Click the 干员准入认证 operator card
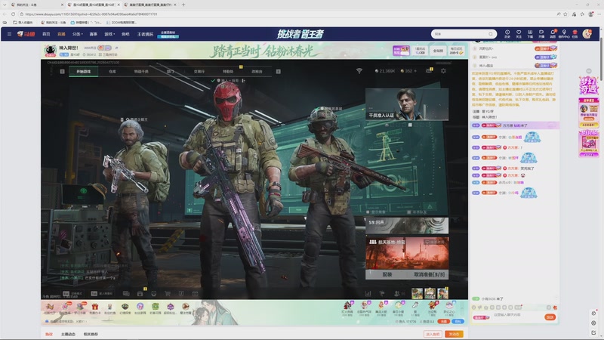 407,104
